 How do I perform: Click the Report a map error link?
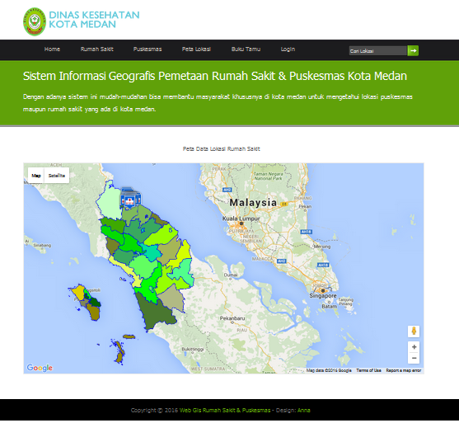coord(404,370)
